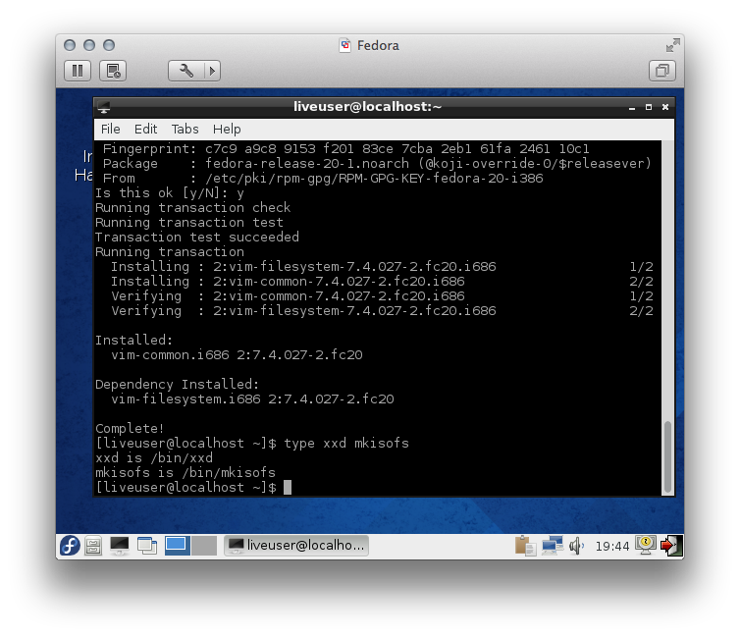Activate screen lock tray icon
Screen dimensions: 740x637
pos(645,546)
